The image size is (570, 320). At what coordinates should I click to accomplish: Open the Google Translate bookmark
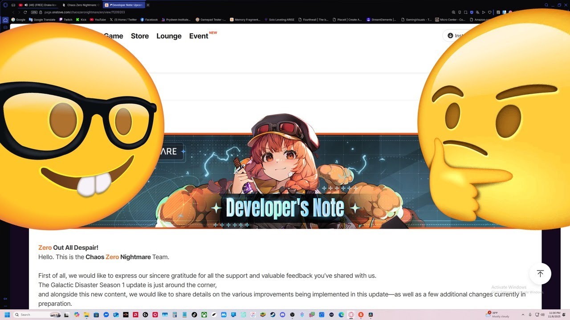point(42,20)
